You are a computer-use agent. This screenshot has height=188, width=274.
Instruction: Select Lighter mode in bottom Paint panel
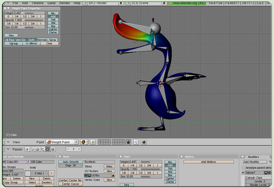pos(170,178)
